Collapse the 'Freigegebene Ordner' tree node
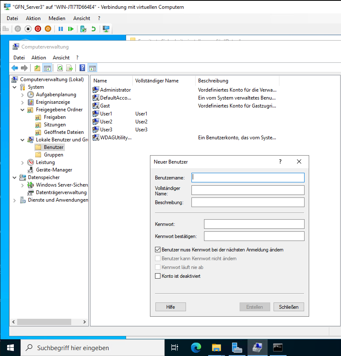Screen dimensions: 341x356 (23, 110)
